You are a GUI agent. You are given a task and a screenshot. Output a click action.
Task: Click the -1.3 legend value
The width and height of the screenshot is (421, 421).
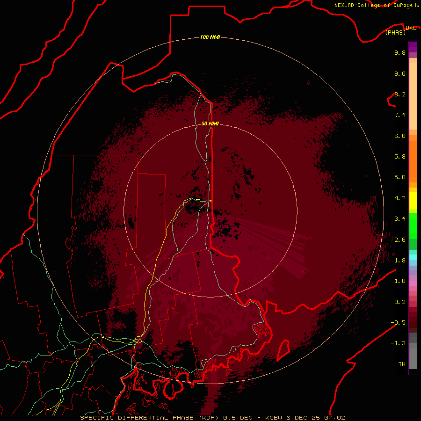click(398, 343)
